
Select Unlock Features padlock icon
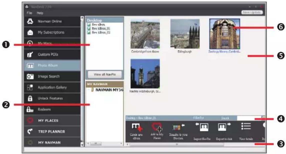click(30, 98)
